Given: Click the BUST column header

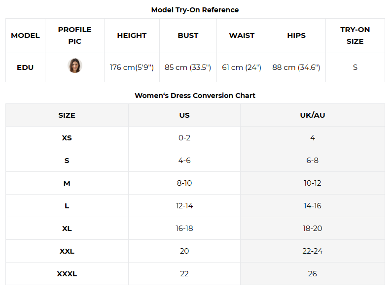Looking at the screenshot, I should point(188,35).
